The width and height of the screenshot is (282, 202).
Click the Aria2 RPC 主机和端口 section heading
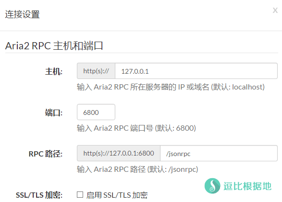click(54, 45)
